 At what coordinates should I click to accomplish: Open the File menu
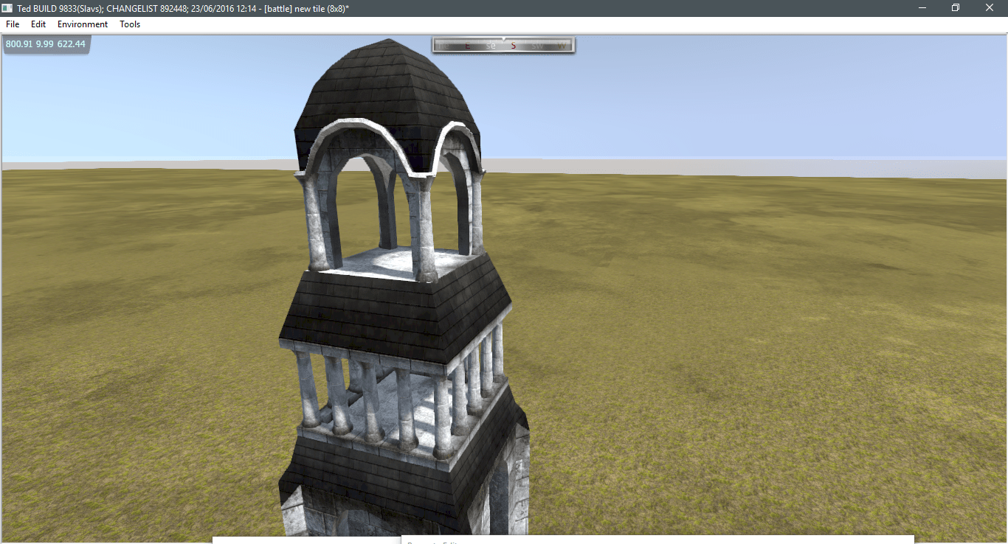coord(13,24)
